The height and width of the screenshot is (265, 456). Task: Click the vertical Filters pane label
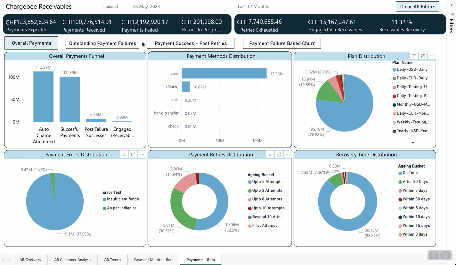pyautogui.click(x=451, y=26)
